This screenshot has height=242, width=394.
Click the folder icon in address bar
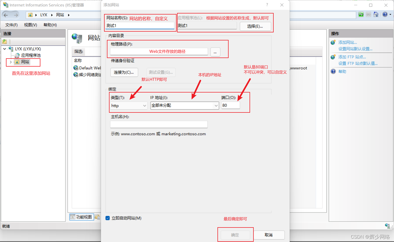click(30, 15)
